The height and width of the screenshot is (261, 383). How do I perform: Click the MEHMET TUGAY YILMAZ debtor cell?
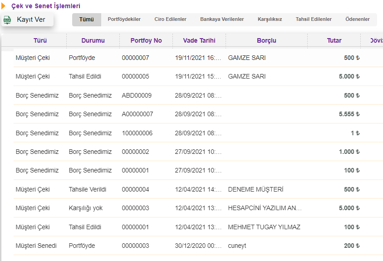point(264,227)
